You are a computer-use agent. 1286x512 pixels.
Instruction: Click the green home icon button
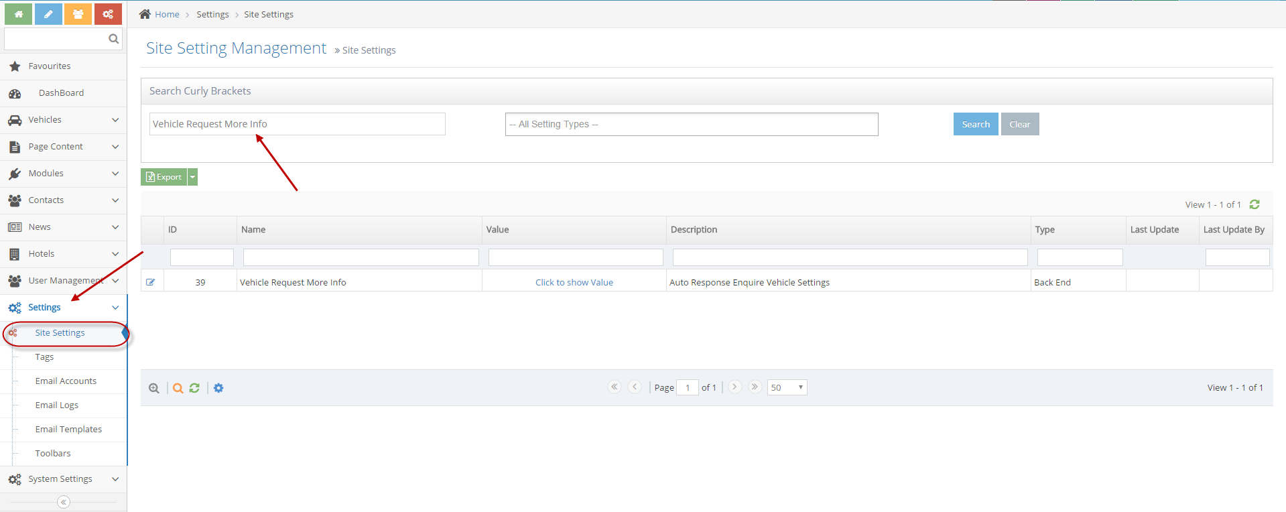pyautogui.click(x=18, y=14)
